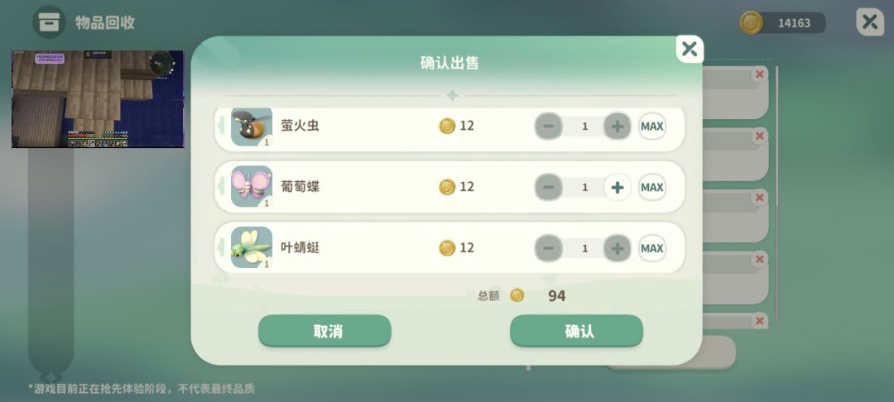The image size is (894, 402).
Task: Remove the first item with red X
Action: (x=759, y=74)
